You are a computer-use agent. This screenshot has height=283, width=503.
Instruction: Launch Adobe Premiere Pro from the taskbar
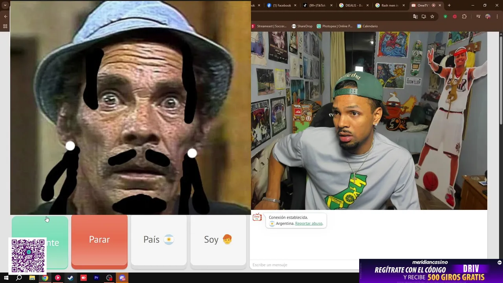(96, 278)
